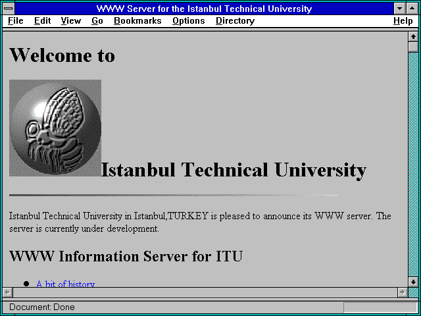Click the ITU emblem image
Image resolution: width=421 pixels, height=316 pixels.
[x=55, y=128]
